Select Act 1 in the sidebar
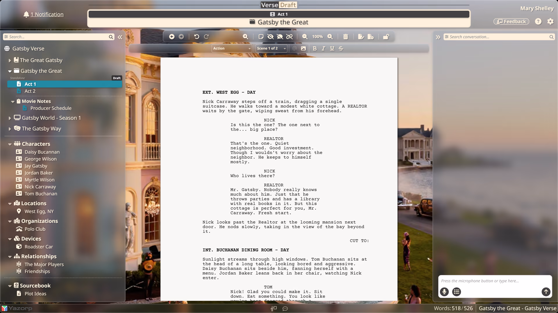Image resolution: width=558 pixels, height=313 pixels. pos(65,84)
